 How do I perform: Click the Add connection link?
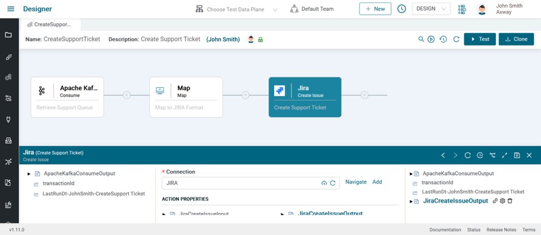coord(377,182)
